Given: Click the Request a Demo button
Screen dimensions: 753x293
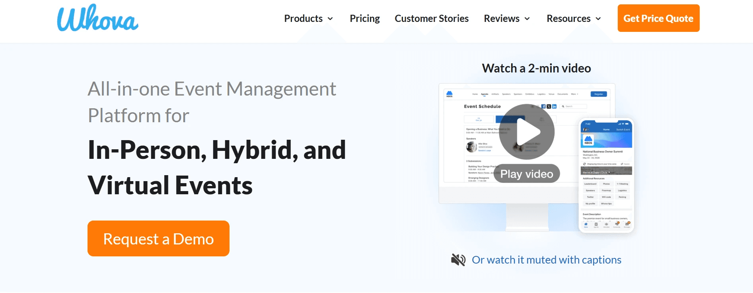Looking at the screenshot, I should [x=158, y=238].
